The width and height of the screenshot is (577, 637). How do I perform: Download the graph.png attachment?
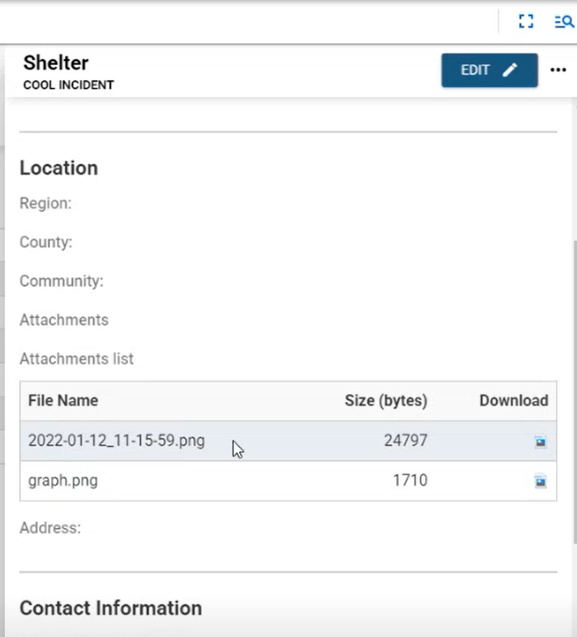coord(540,481)
